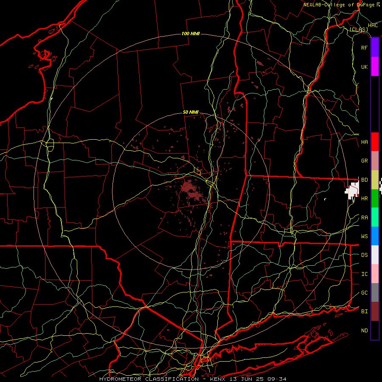Viewport: 382px width, 382px height.
Task: Click the DS white legend swatch
Action: [375, 255]
